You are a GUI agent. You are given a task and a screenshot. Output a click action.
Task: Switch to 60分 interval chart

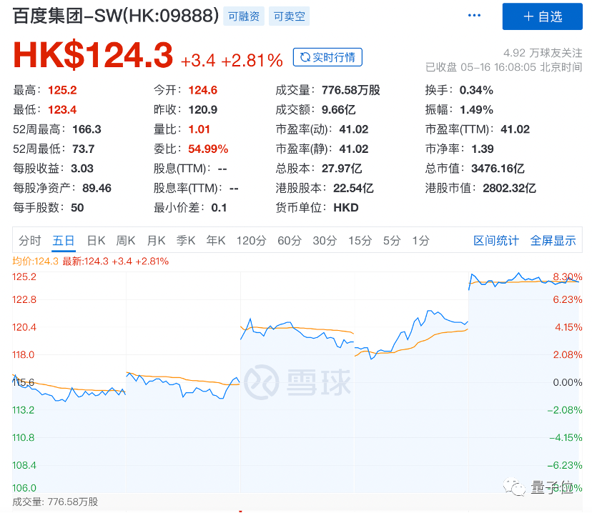(x=289, y=241)
